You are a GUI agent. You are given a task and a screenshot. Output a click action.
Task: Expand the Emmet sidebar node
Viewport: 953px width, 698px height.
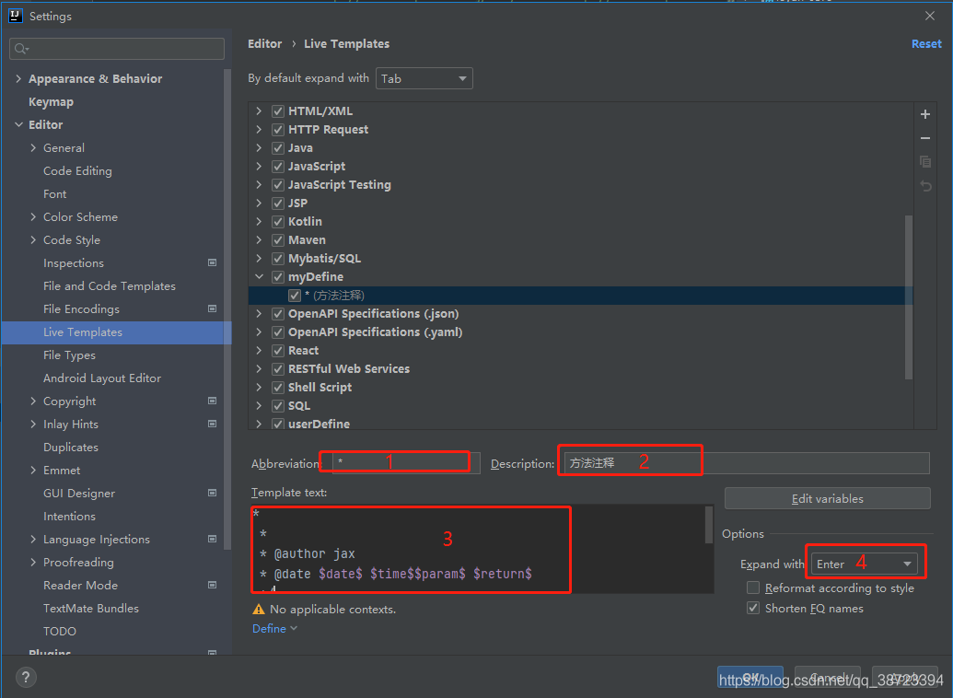[33, 470]
